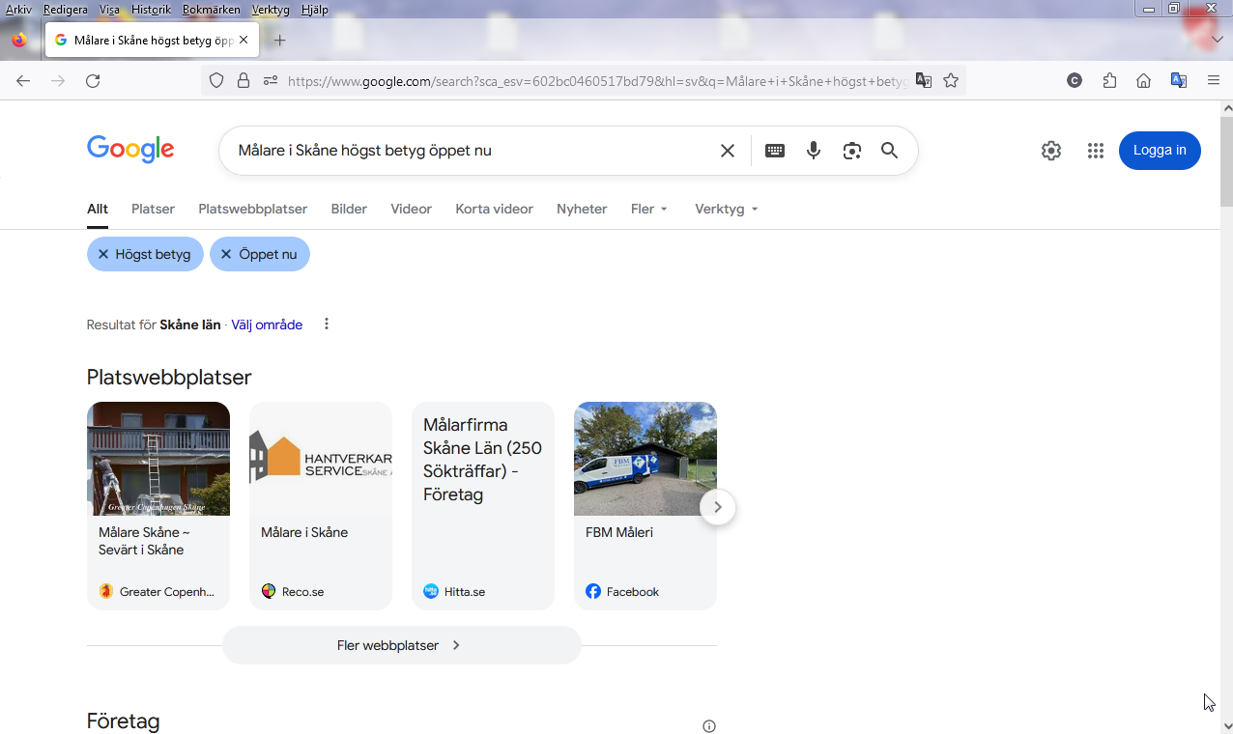The width and height of the screenshot is (1233, 734).
Task: Start voice search with microphone icon
Action: pyautogui.click(x=814, y=151)
